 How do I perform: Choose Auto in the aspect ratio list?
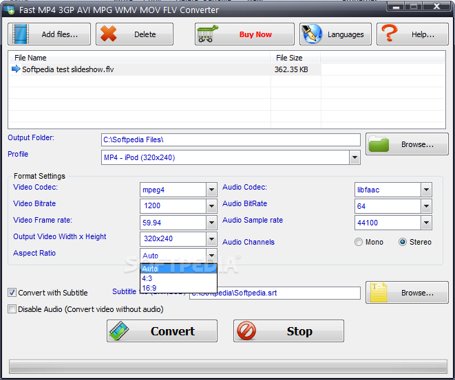[x=178, y=269]
